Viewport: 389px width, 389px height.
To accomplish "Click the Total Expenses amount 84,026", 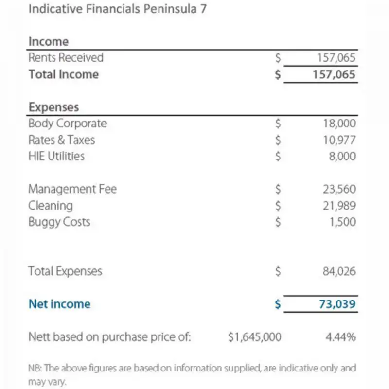I will pos(339,271).
